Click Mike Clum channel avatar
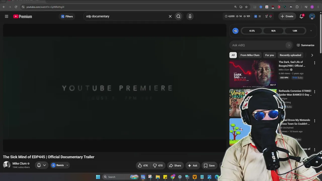The image size is (322, 181). point(7,165)
